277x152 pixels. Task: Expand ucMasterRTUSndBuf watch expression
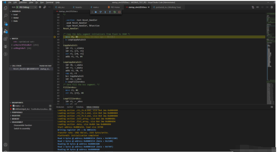click(x=12, y=45)
